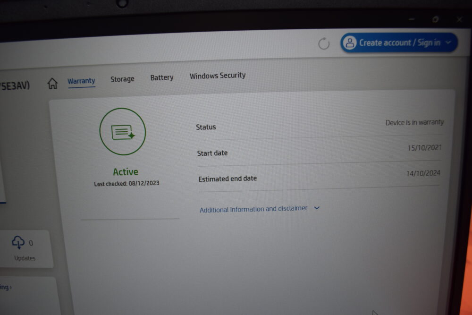Click the window maximize button
This screenshot has width=472, height=315.
[x=435, y=19]
